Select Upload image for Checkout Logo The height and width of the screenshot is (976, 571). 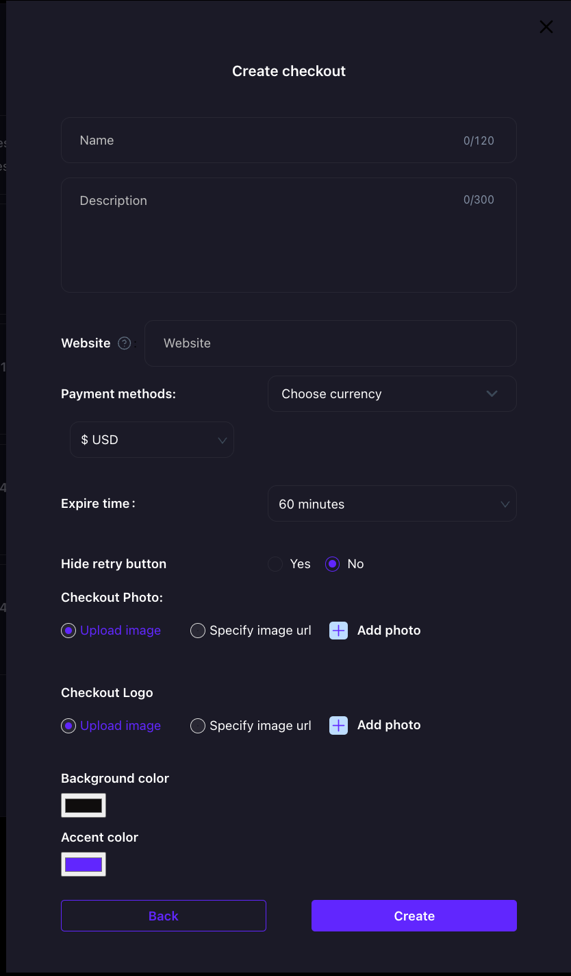[68, 726]
